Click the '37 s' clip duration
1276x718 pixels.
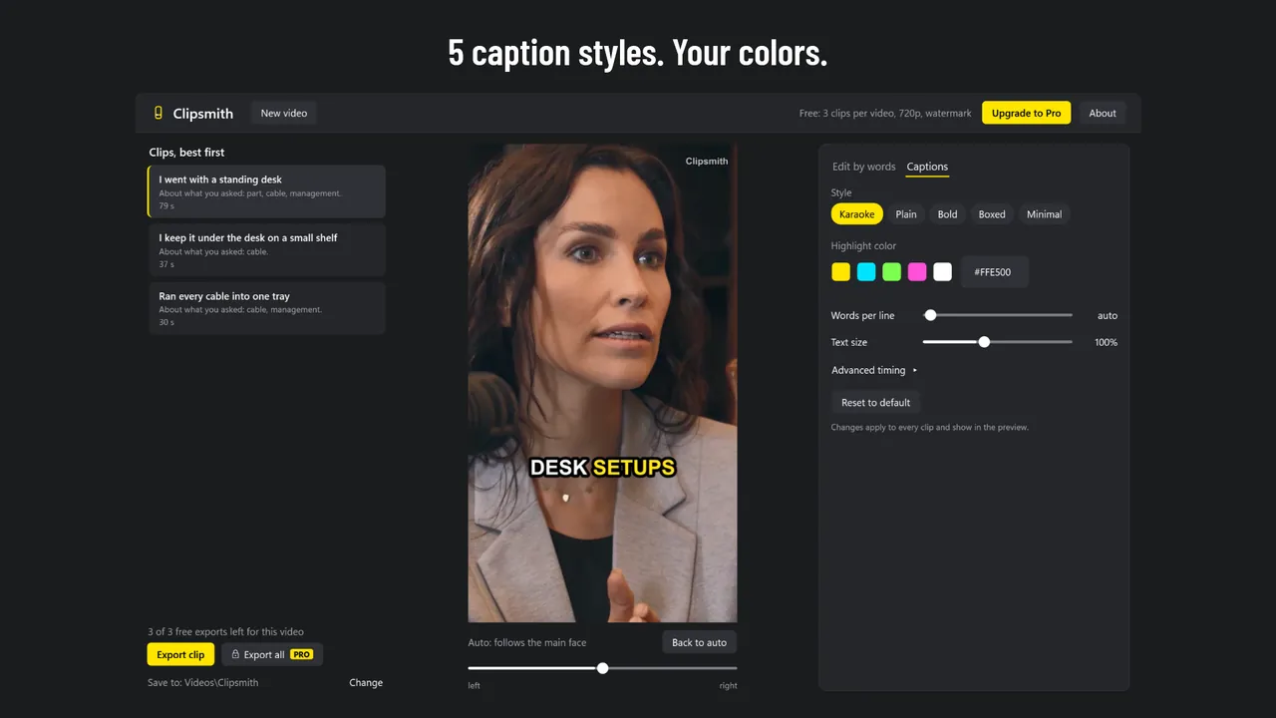(x=166, y=264)
